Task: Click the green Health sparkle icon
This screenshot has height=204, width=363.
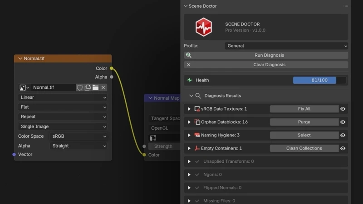Action: pos(190,80)
